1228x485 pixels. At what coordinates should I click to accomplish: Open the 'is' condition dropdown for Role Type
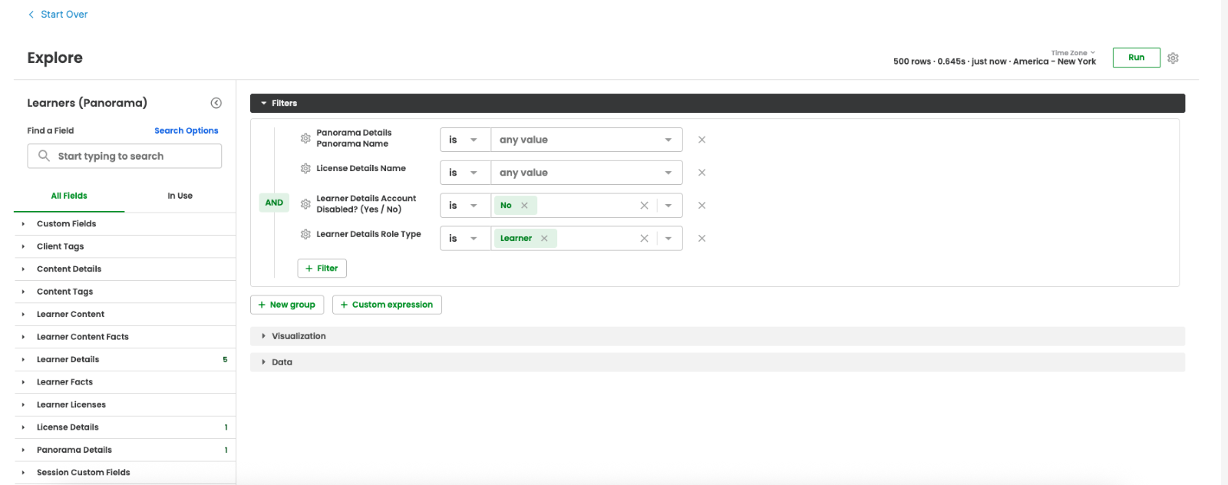pyautogui.click(x=465, y=239)
